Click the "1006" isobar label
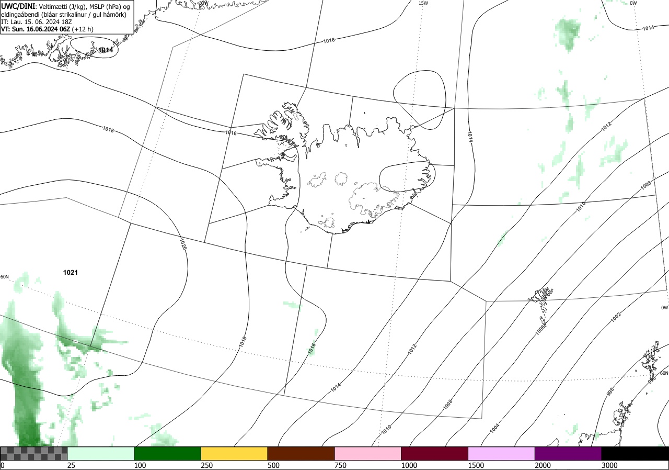Screen dimensions: 669x470 (x=541, y=329)
